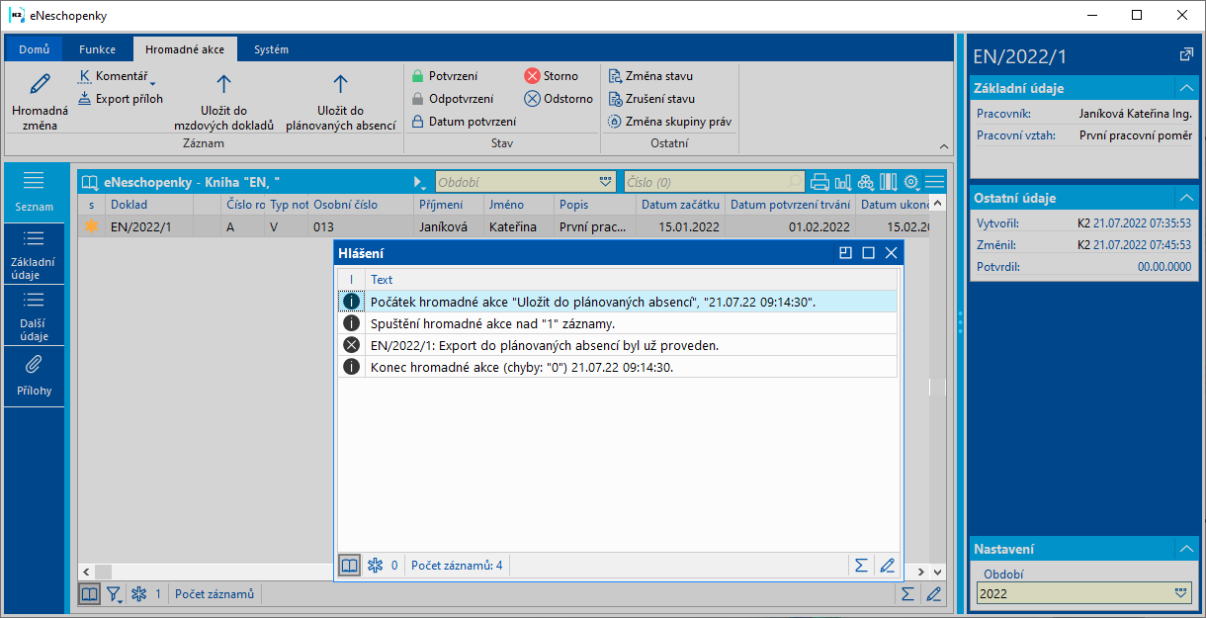Open the Přílohy paperclip panel
This screenshot has width=1206, height=618.
pyautogui.click(x=34, y=376)
